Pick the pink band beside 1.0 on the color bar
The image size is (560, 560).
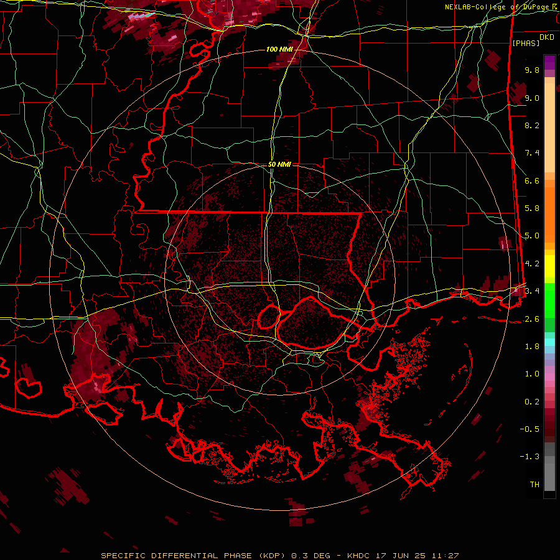(x=549, y=377)
